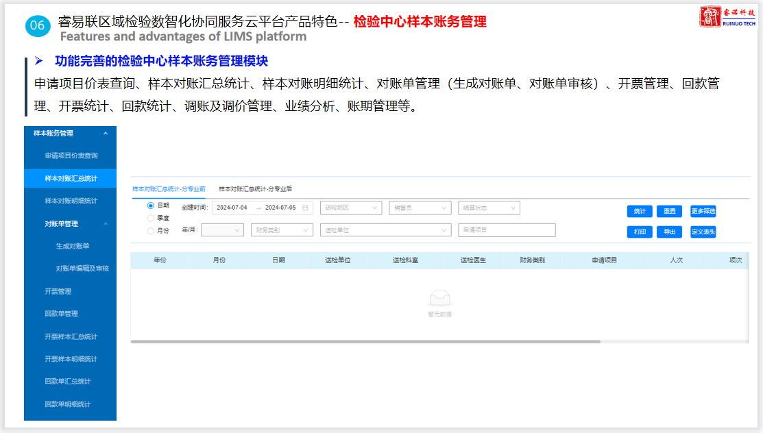
Task: Click the 申请项目 input field
Action: coord(506,230)
